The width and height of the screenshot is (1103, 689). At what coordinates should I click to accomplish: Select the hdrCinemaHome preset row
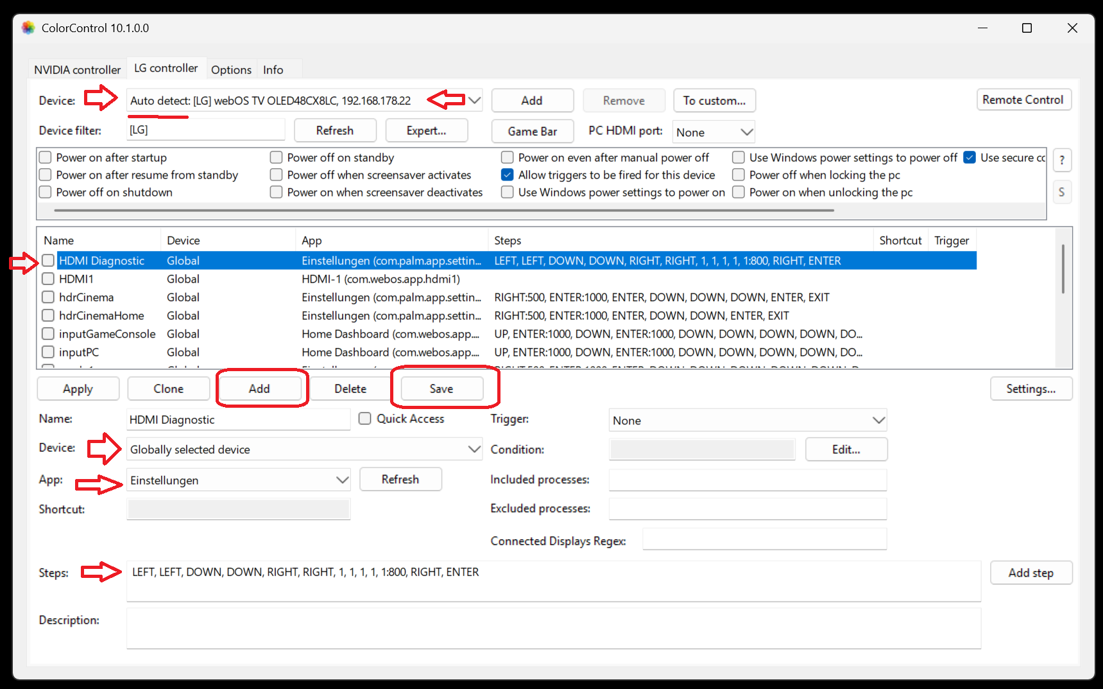pos(507,315)
